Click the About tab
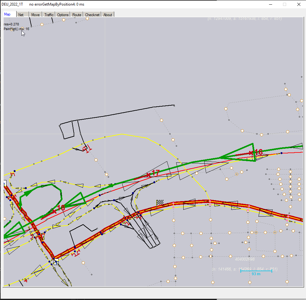This screenshot has height=300, width=306. click(107, 15)
